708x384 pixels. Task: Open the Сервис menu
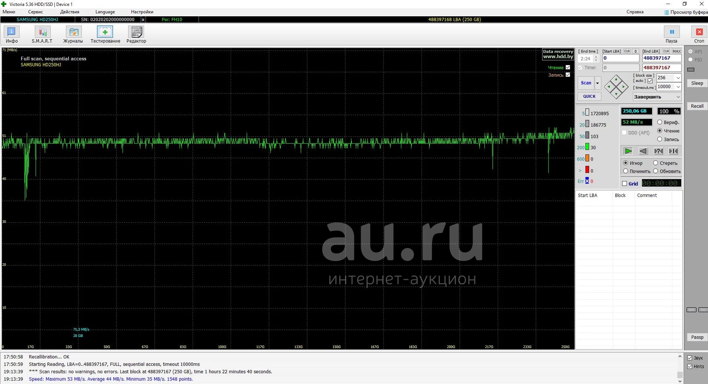point(36,12)
